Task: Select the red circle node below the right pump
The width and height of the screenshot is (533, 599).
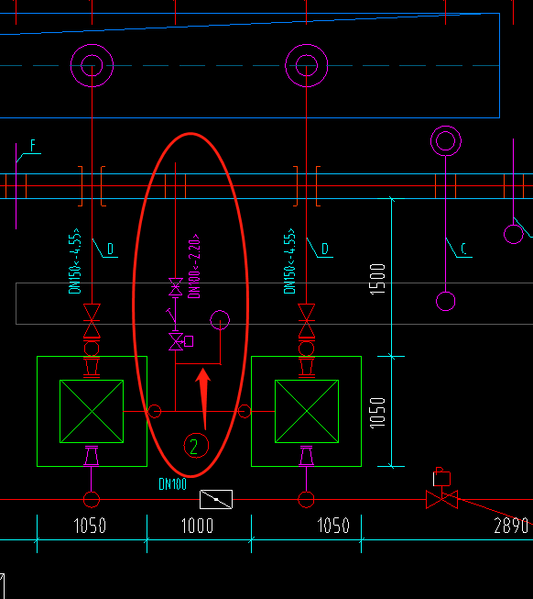Action: (306, 499)
